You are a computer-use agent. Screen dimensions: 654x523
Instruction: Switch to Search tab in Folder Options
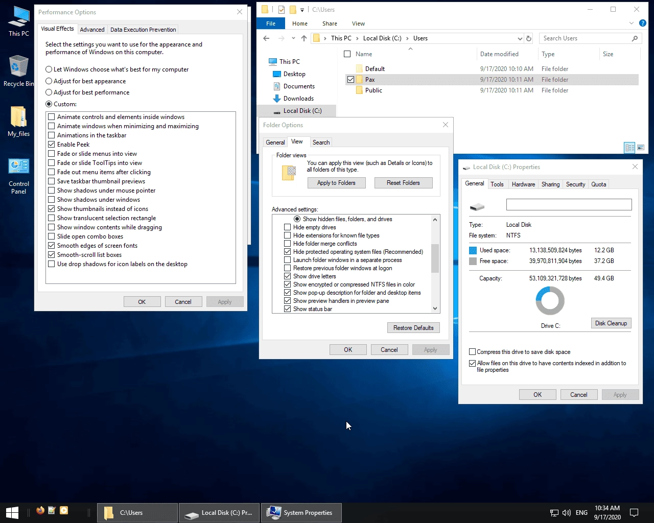321,142
